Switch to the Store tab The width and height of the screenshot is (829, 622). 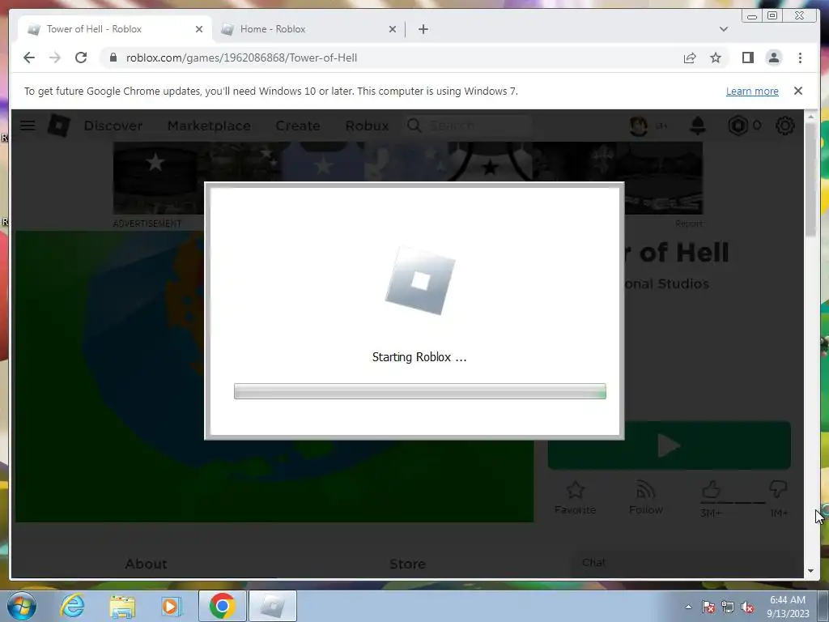(407, 564)
